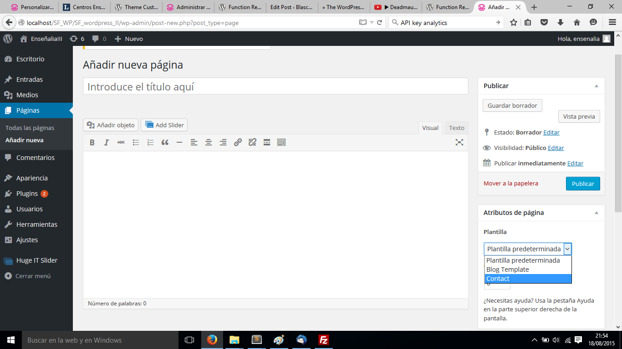Select Blog Template option

tap(528, 269)
